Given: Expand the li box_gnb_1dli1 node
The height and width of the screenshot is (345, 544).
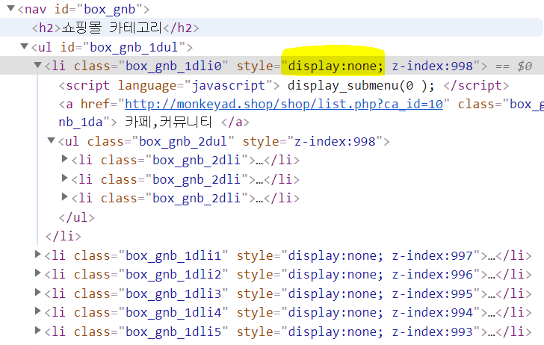Looking at the screenshot, I should tap(38, 254).
